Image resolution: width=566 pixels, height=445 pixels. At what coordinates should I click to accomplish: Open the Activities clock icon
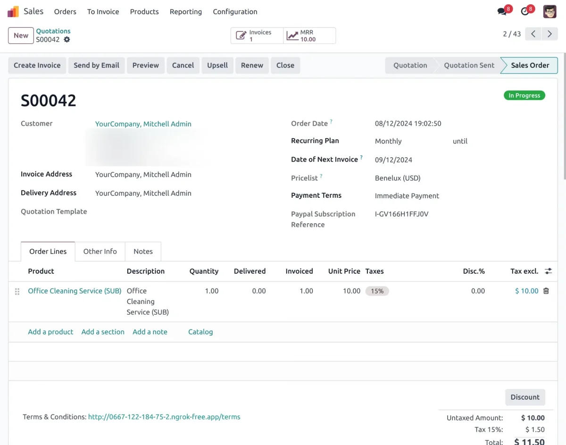(525, 11)
